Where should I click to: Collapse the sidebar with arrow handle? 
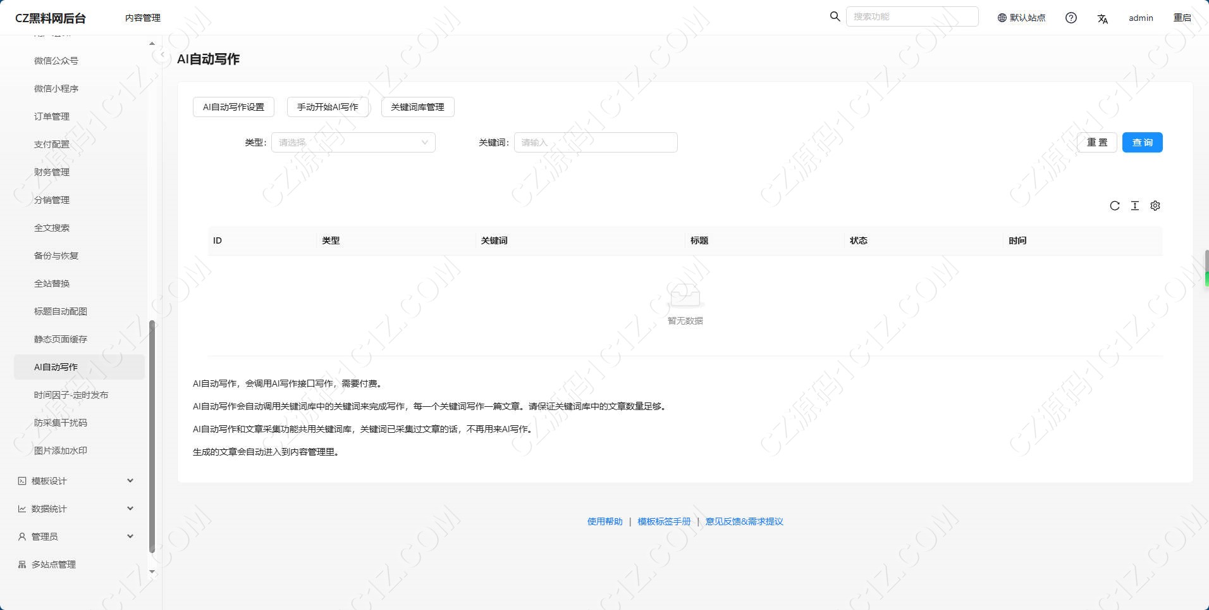point(162,56)
